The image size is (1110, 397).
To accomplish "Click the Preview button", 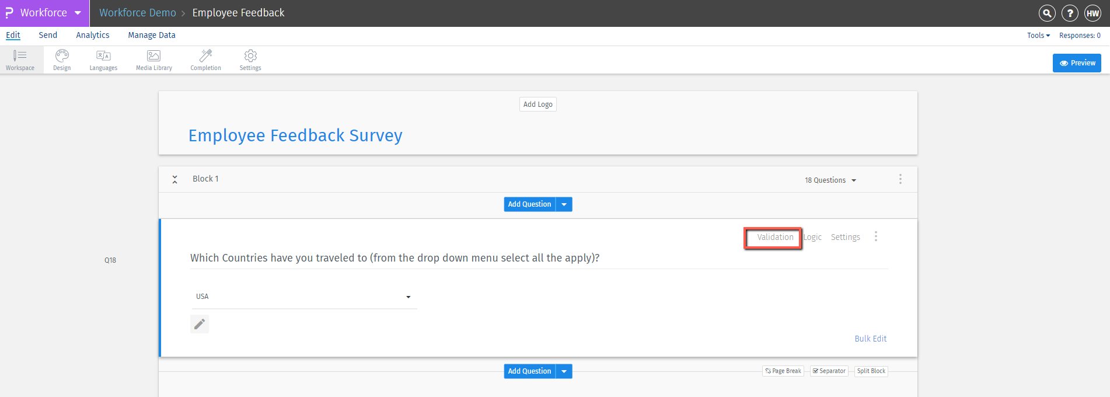I will coord(1077,63).
